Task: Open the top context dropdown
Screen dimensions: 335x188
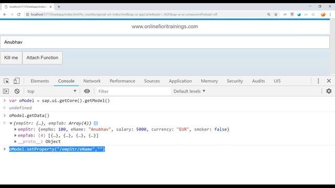Action: (x=51, y=91)
